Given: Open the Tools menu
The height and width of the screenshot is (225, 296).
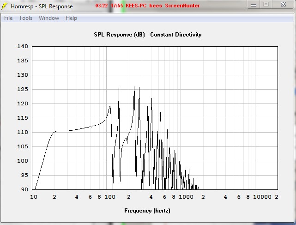Looking at the screenshot, I should pos(26,18).
